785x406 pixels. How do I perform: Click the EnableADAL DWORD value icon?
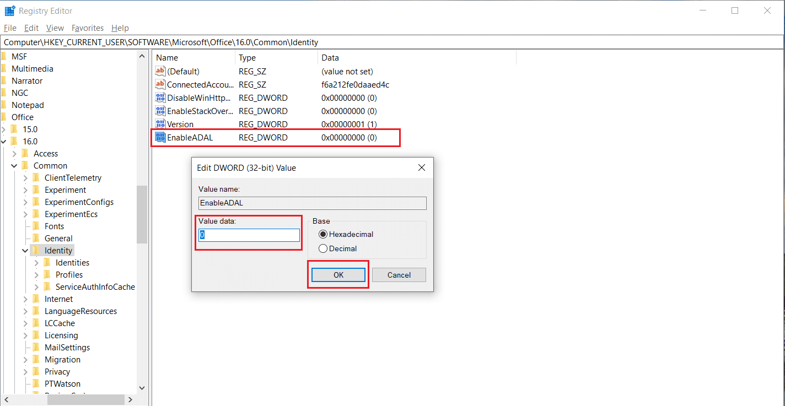pos(160,137)
